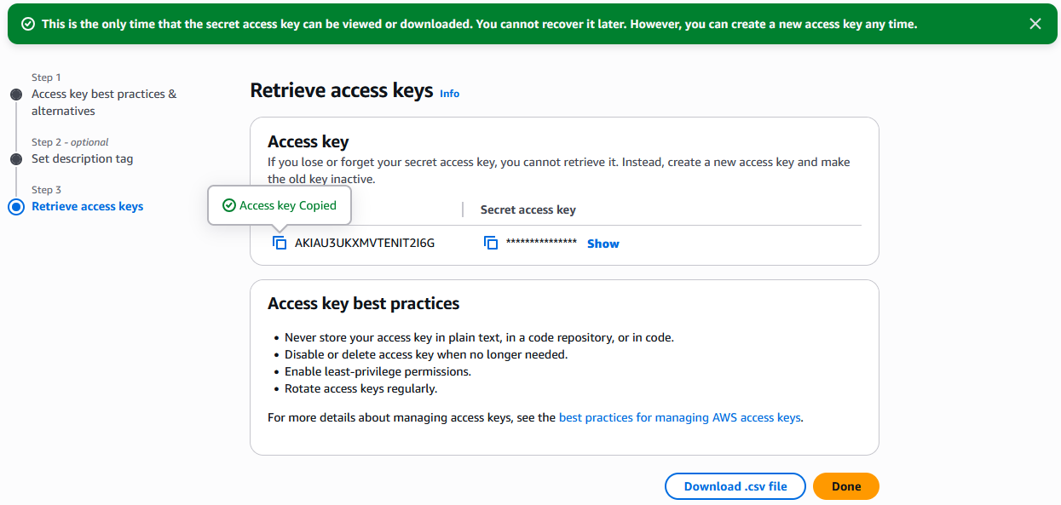Select the active Step 3 circle indicator
The height and width of the screenshot is (505, 1061).
(15, 207)
